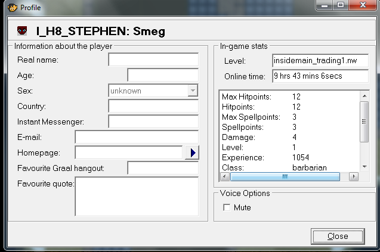Click the Favourite quote text area
The width and height of the screenshot is (380, 252).
(137, 196)
